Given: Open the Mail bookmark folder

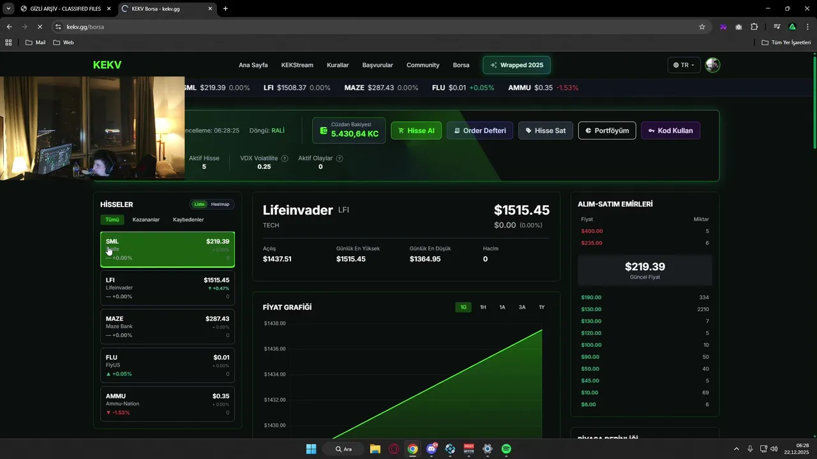Looking at the screenshot, I should [35, 43].
